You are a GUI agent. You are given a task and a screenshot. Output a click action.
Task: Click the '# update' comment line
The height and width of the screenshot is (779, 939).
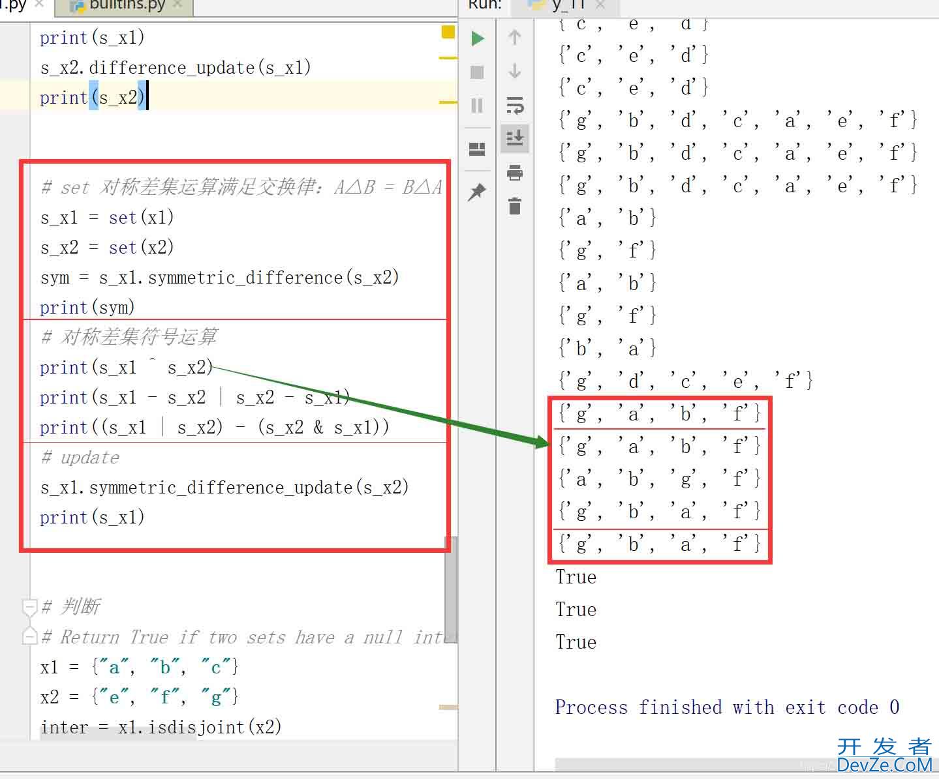click(x=80, y=458)
